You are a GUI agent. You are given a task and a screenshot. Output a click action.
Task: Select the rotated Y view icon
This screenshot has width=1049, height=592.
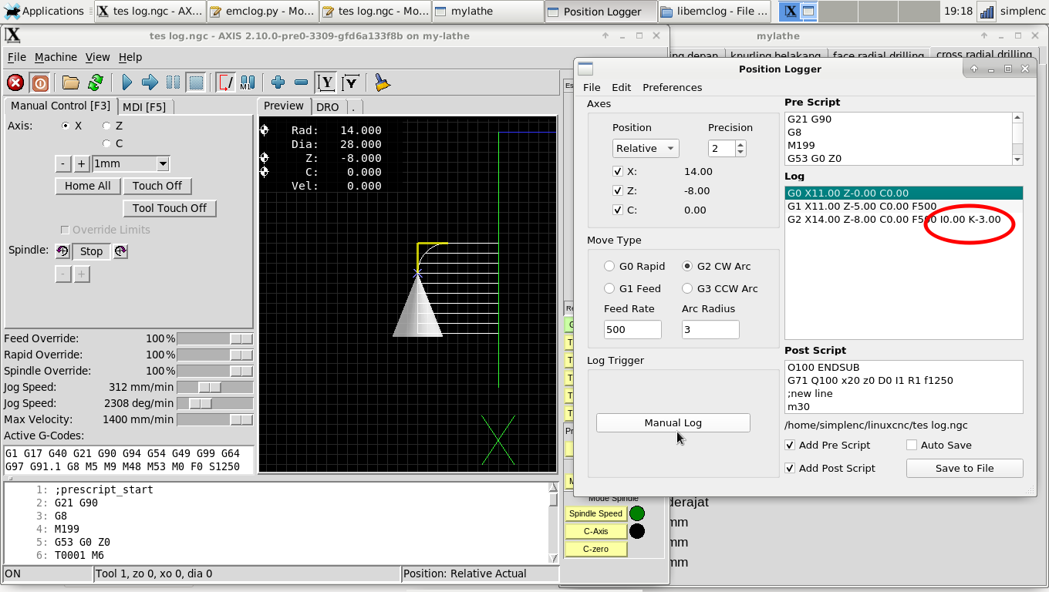pos(351,82)
